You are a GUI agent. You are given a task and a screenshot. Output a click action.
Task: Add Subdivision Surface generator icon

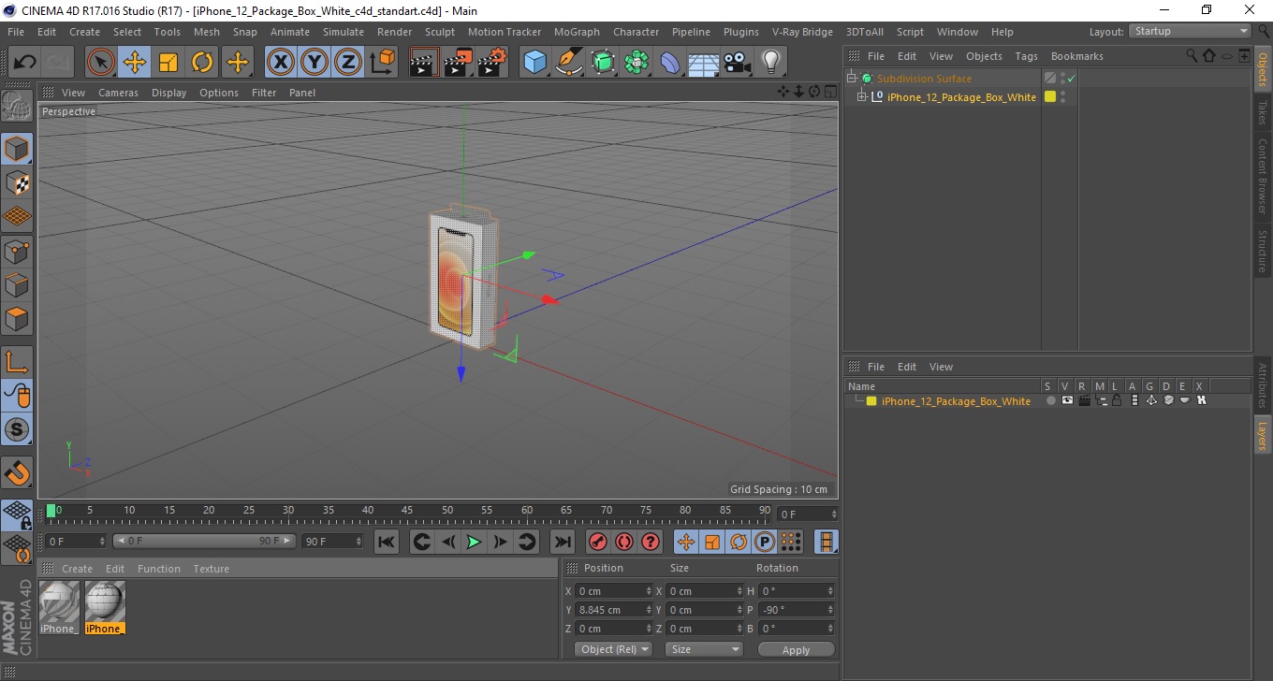(x=603, y=63)
